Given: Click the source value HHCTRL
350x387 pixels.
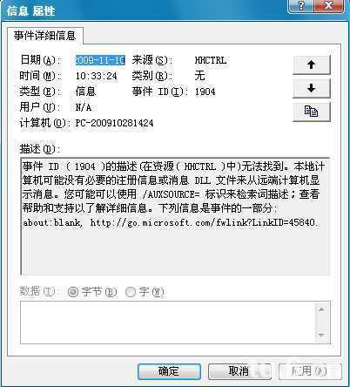Looking at the screenshot, I should (211, 60).
